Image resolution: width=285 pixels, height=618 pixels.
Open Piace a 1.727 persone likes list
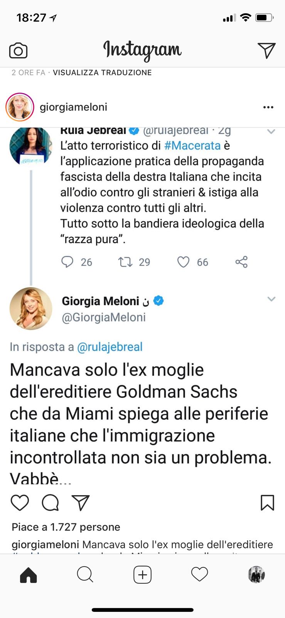click(x=66, y=527)
